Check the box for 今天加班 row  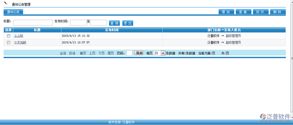click(x=8, y=42)
